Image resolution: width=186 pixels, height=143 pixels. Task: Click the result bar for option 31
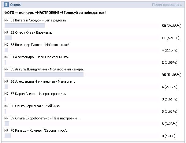point(25,26)
